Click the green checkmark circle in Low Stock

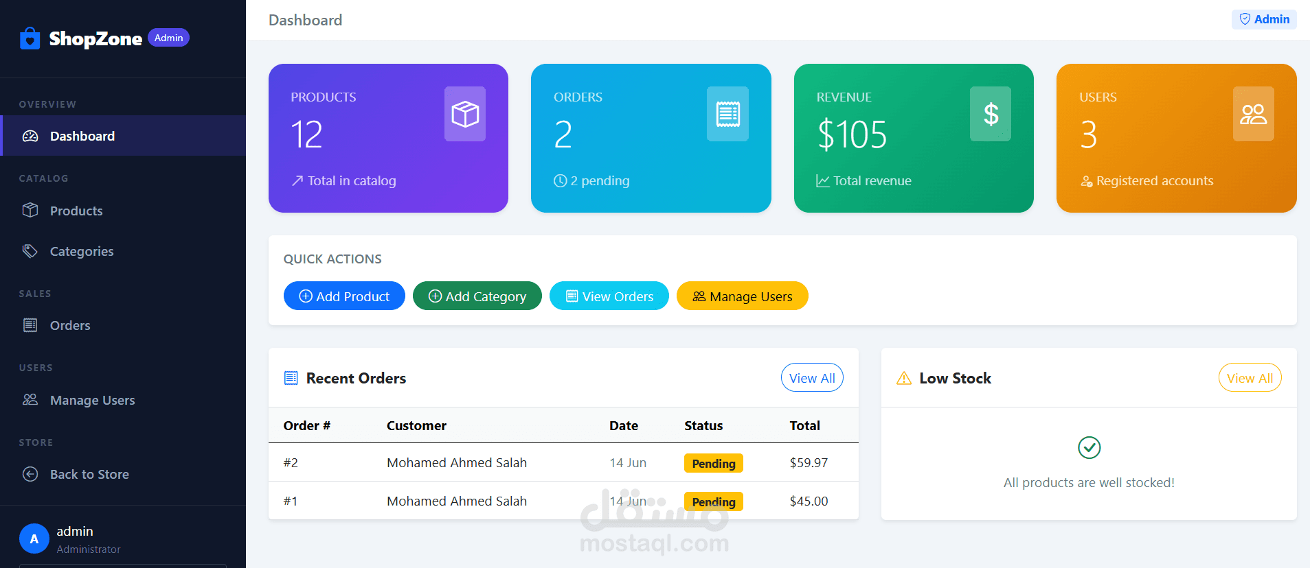[x=1089, y=447]
